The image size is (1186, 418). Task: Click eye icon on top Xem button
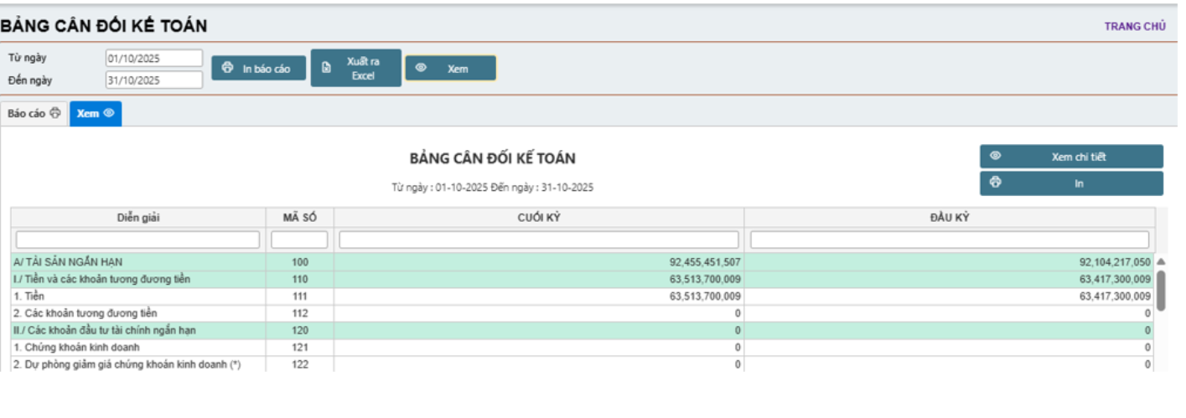tap(421, 69)
